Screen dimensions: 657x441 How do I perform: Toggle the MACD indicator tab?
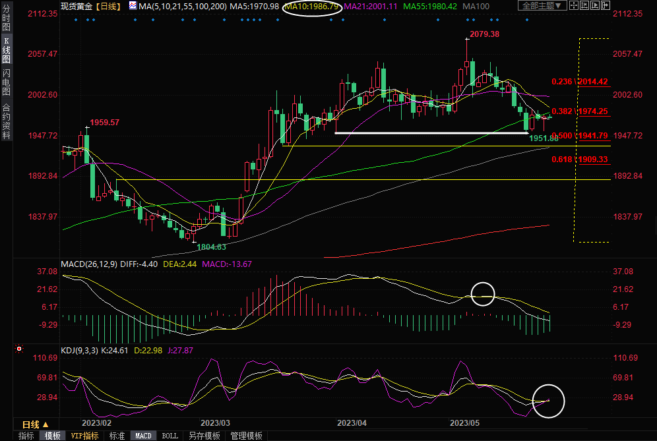(143, 436)
